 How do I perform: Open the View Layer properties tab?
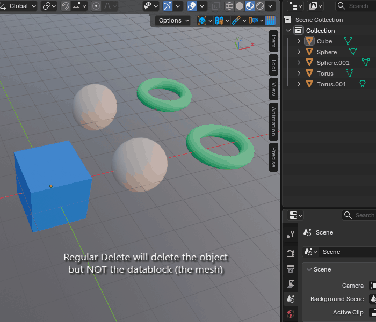point(291,284)
